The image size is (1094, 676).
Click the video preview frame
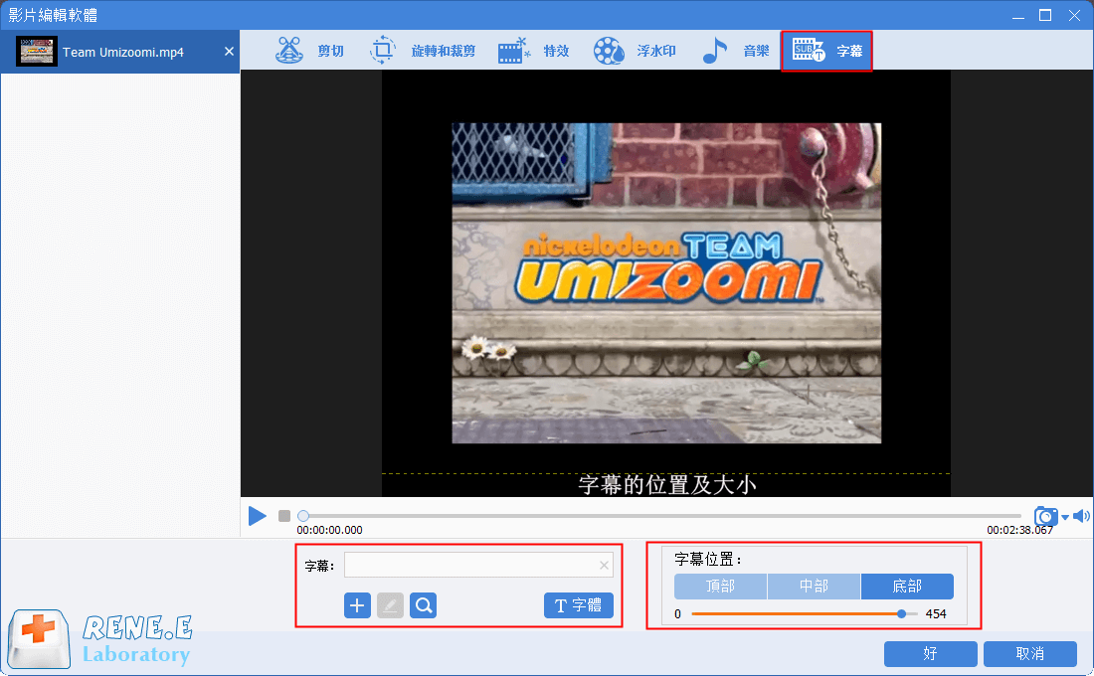666,282
